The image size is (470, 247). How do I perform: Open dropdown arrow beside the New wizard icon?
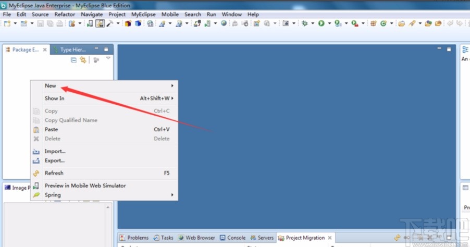(15, 23)
